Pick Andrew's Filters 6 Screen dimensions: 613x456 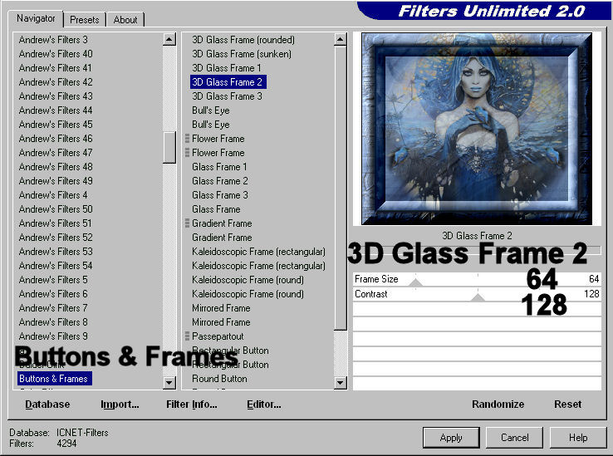[x=53, y=294]
